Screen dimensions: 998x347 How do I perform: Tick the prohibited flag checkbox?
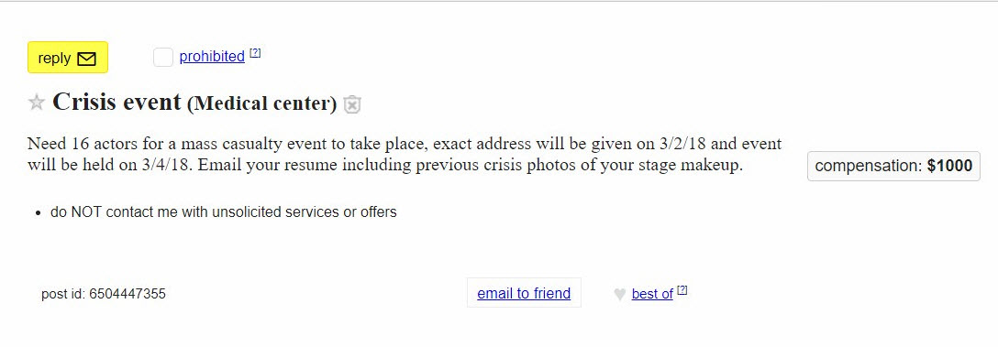pos(163,57)
